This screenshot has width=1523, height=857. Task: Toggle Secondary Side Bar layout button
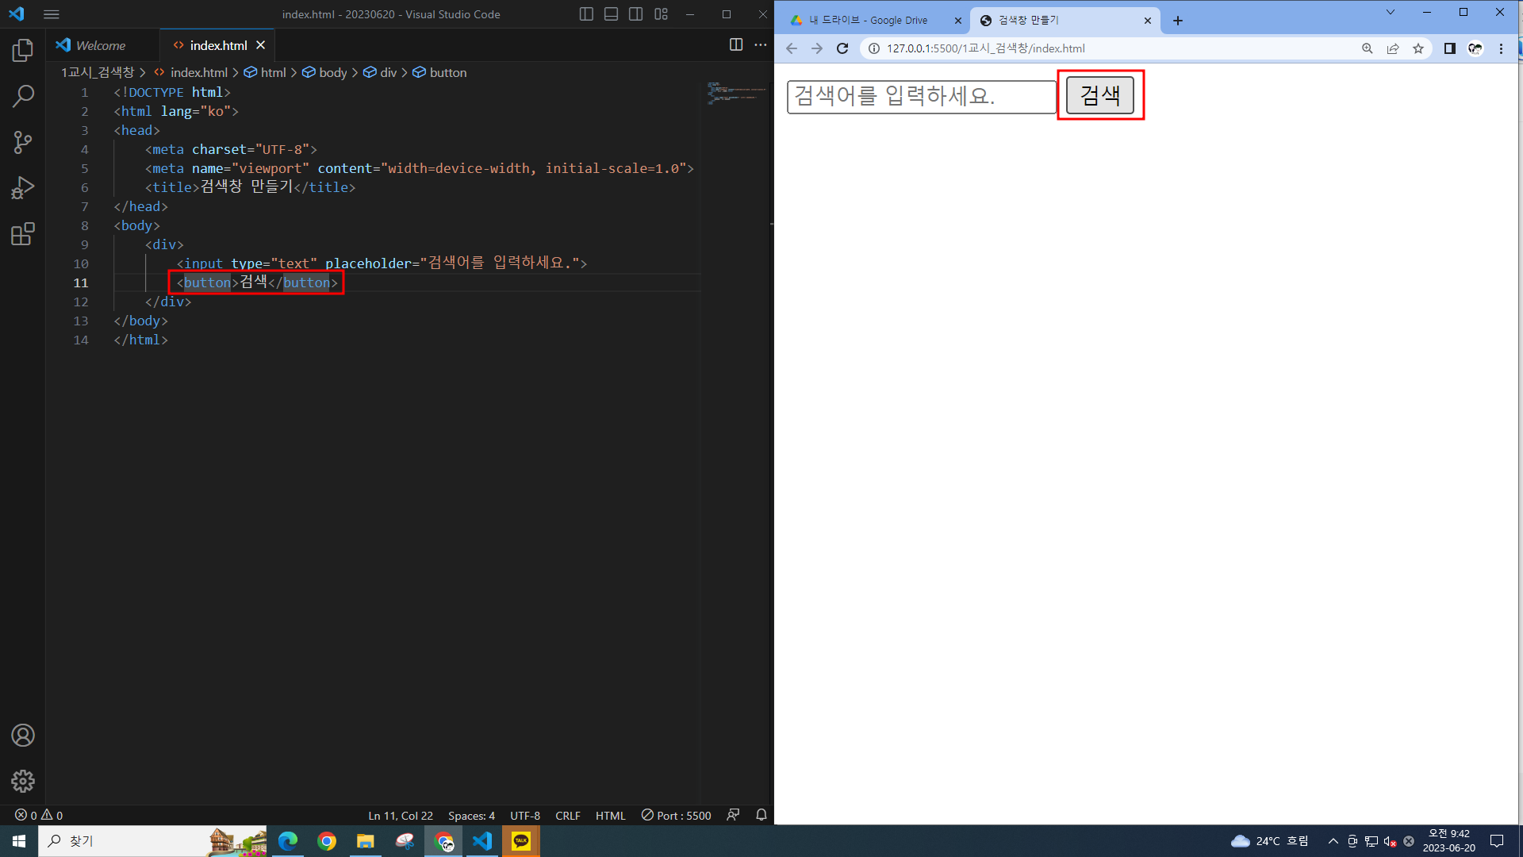point(635,14)
